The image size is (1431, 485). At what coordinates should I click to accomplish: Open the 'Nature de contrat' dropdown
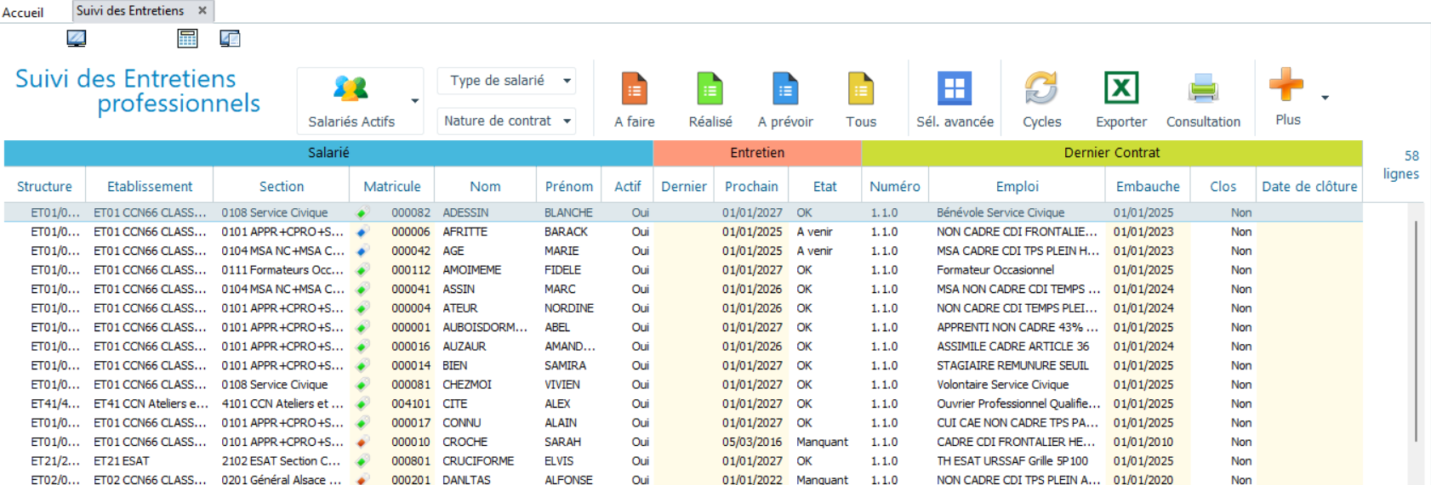tap(567, 121)
